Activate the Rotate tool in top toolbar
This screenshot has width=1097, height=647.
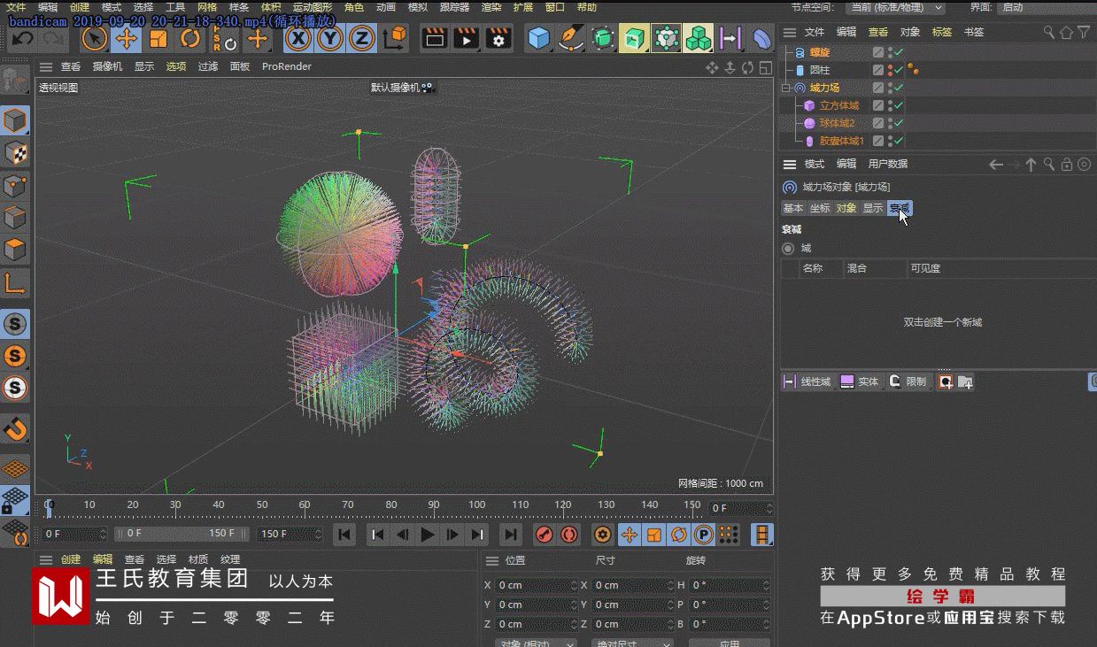[x=190, y=39]
